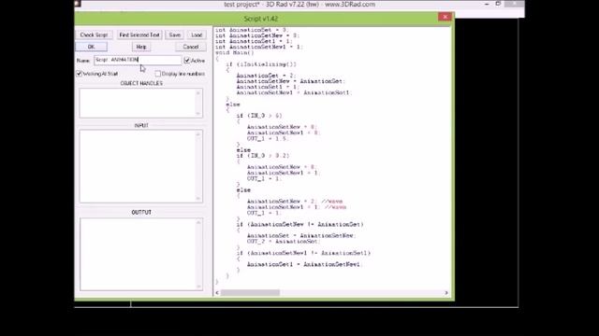Click 'OUT_1 = 1.5' code line
599x336 pixels.
[x=267, y=139]
